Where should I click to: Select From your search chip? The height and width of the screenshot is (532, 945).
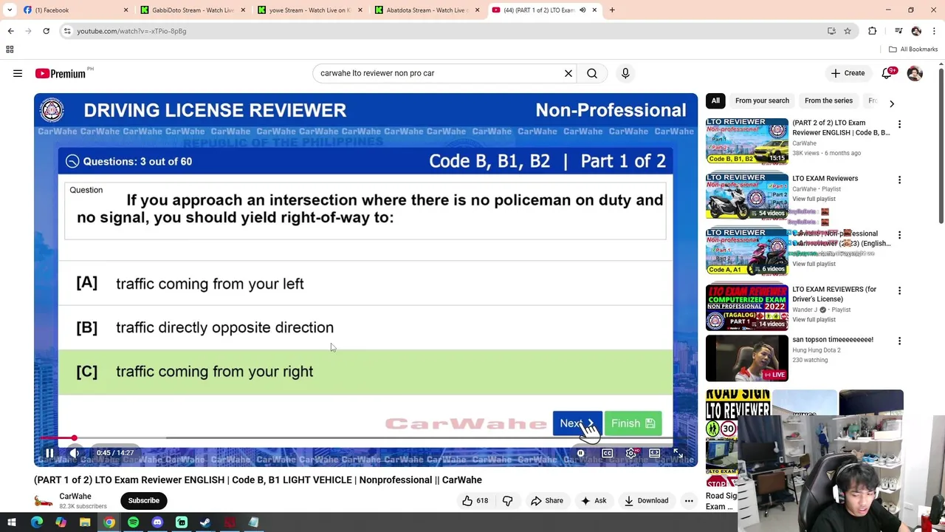click(x=762, y=100)
